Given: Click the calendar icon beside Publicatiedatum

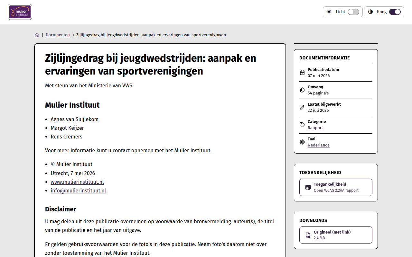Looking at the screenshot, I should [302, 73].
